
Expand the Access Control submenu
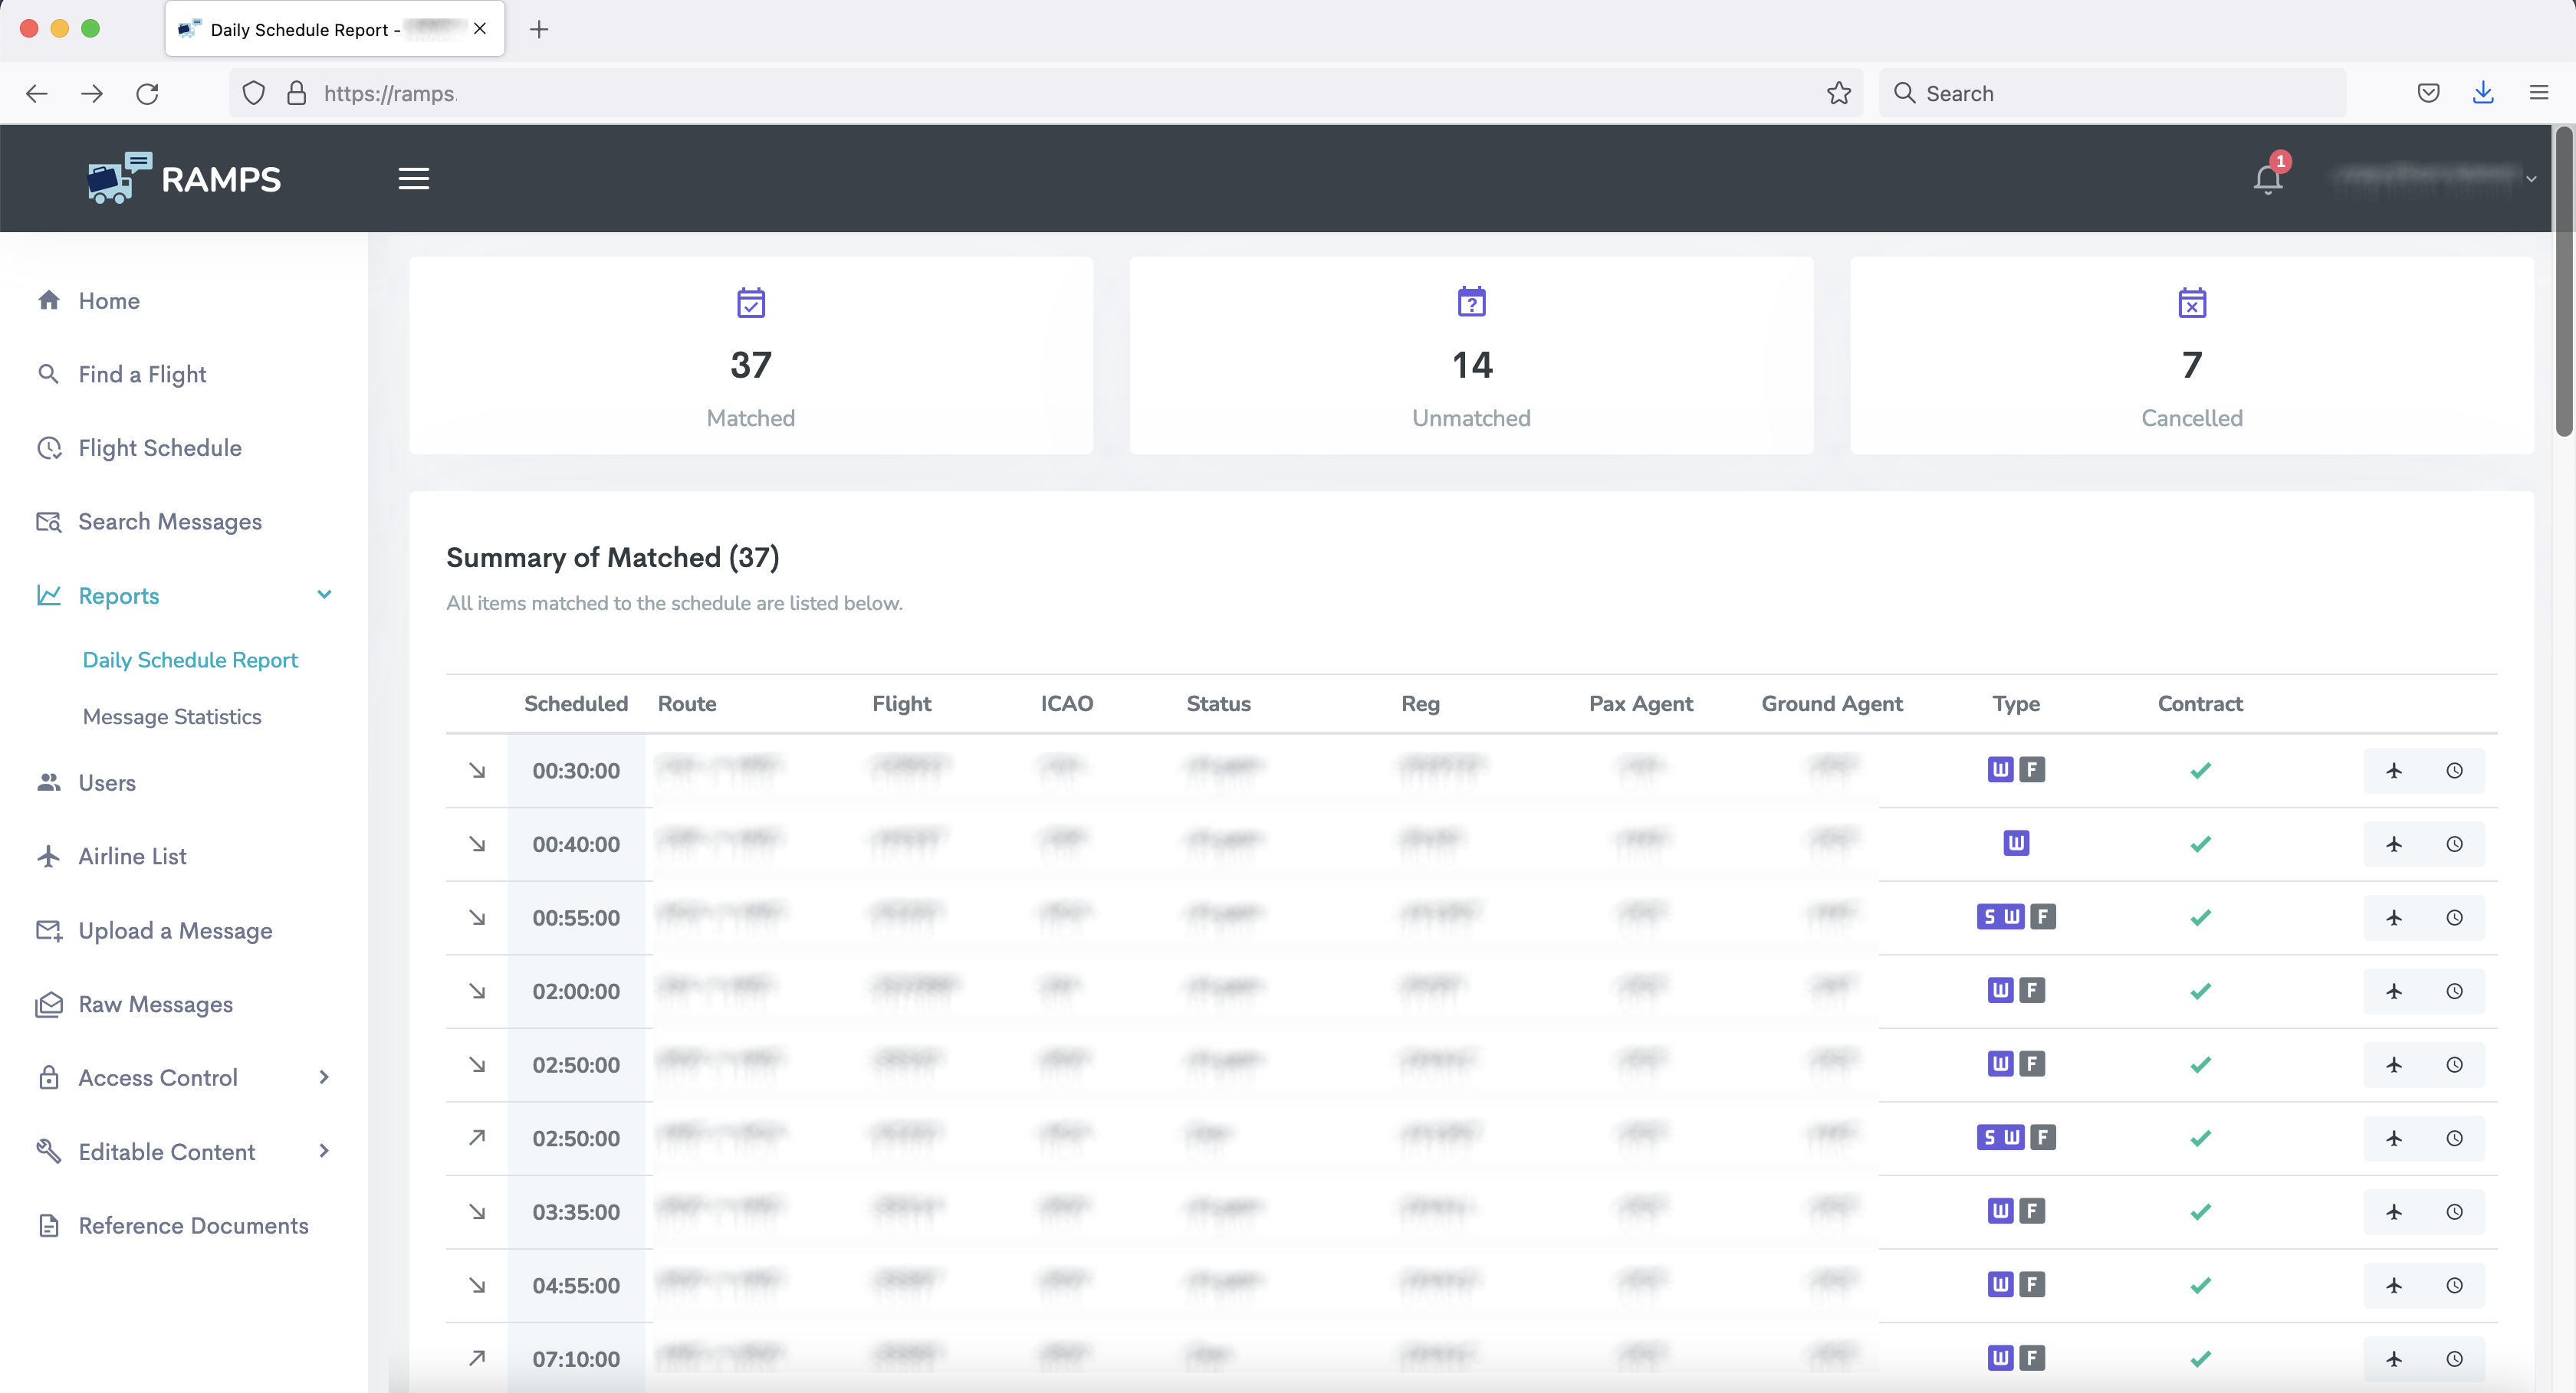[x=324, y=1077]
